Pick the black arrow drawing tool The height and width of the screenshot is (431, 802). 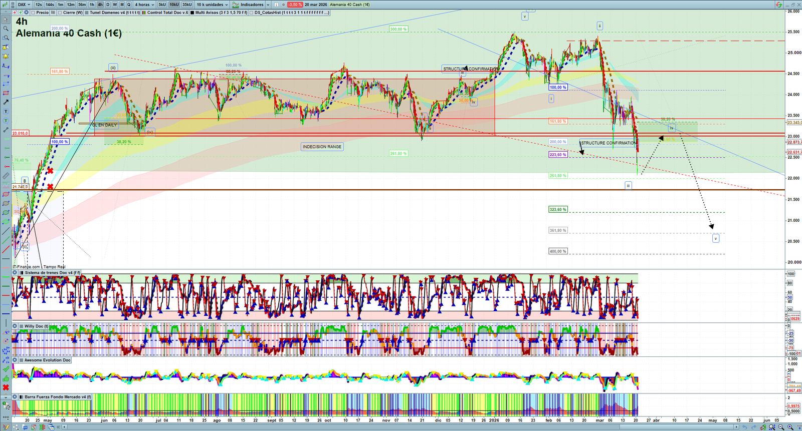point(6,102)
